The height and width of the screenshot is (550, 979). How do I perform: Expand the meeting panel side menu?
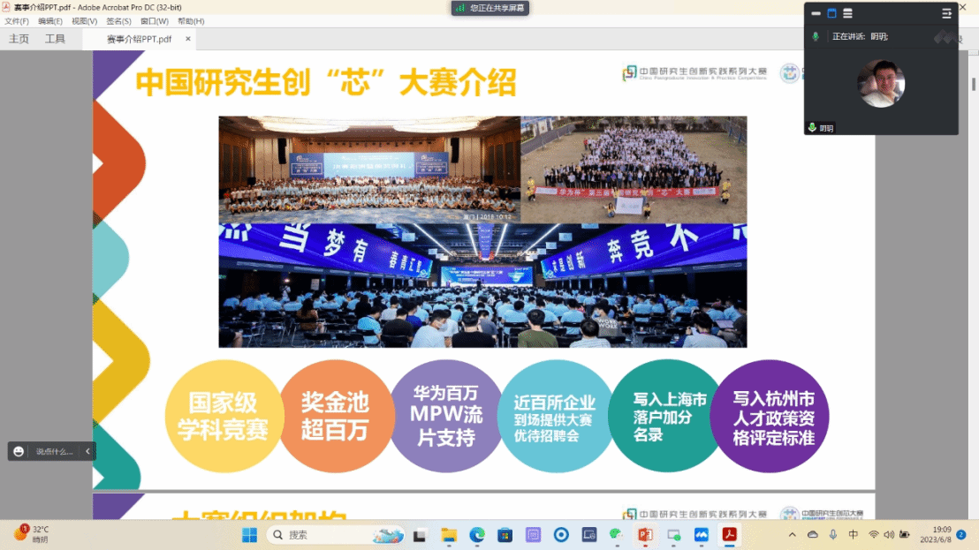[x=946, y=13]
